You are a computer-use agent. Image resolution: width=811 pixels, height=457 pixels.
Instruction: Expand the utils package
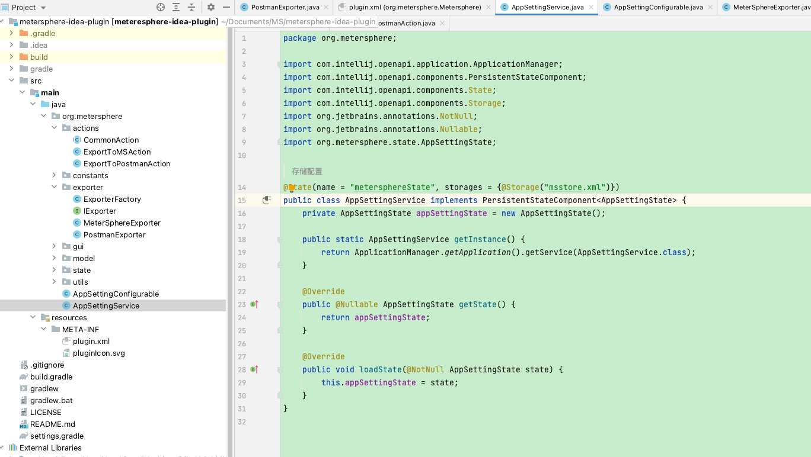[x=54, y=282]
